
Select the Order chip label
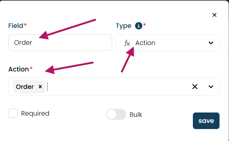[25, 87]
